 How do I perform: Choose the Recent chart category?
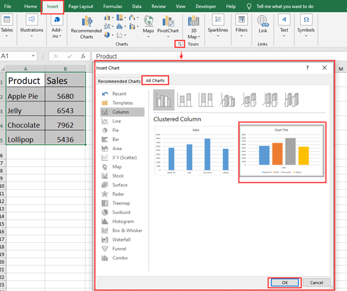tap(122, 94)
